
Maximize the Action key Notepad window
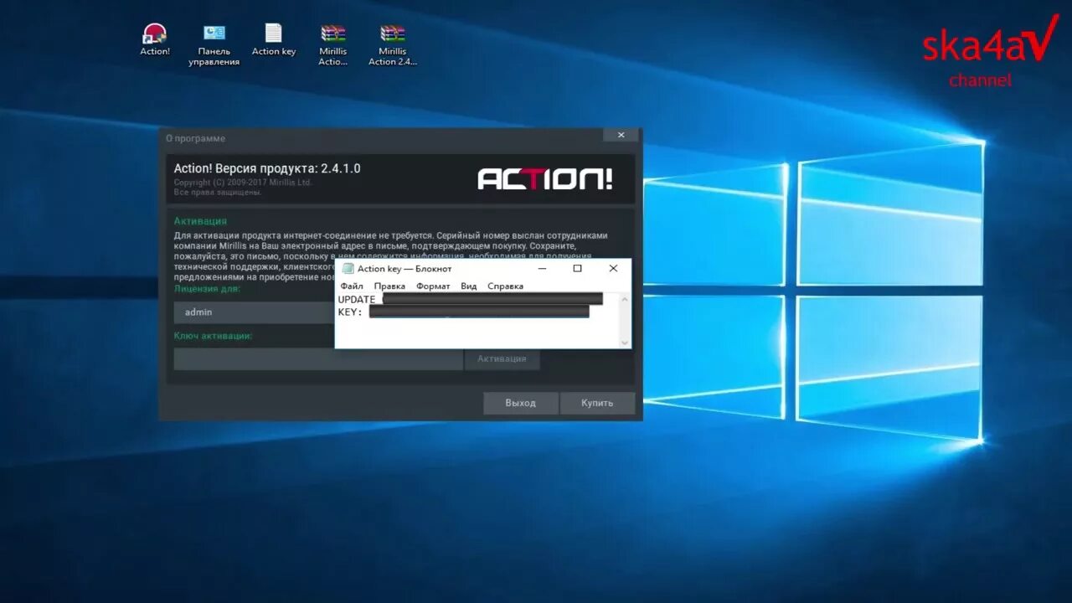click(x=577, y=269)
